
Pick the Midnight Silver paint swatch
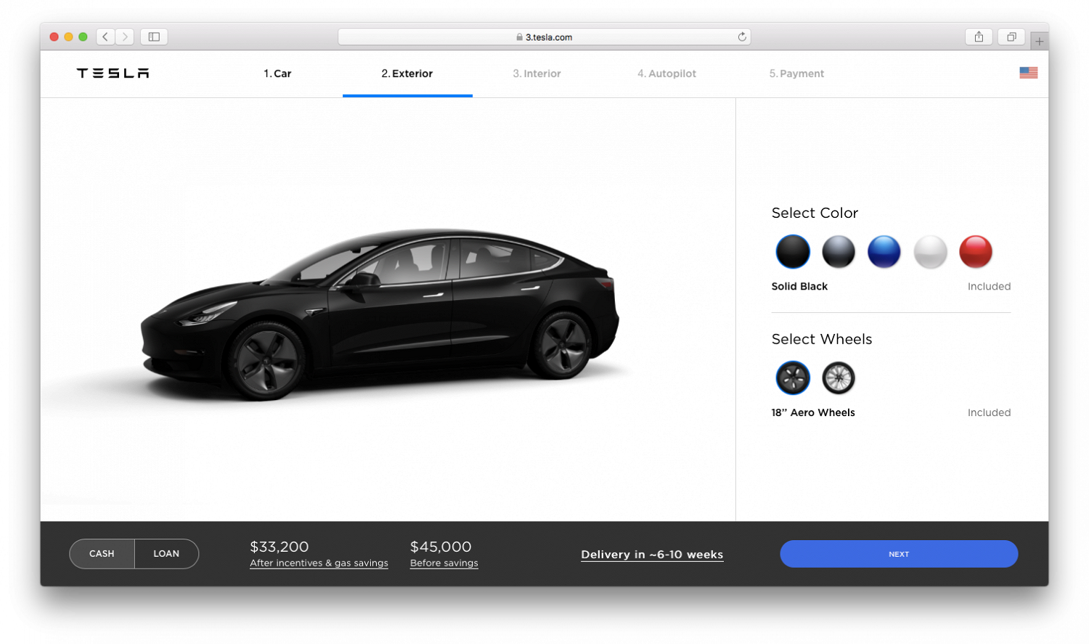click(x=839, y=252)
